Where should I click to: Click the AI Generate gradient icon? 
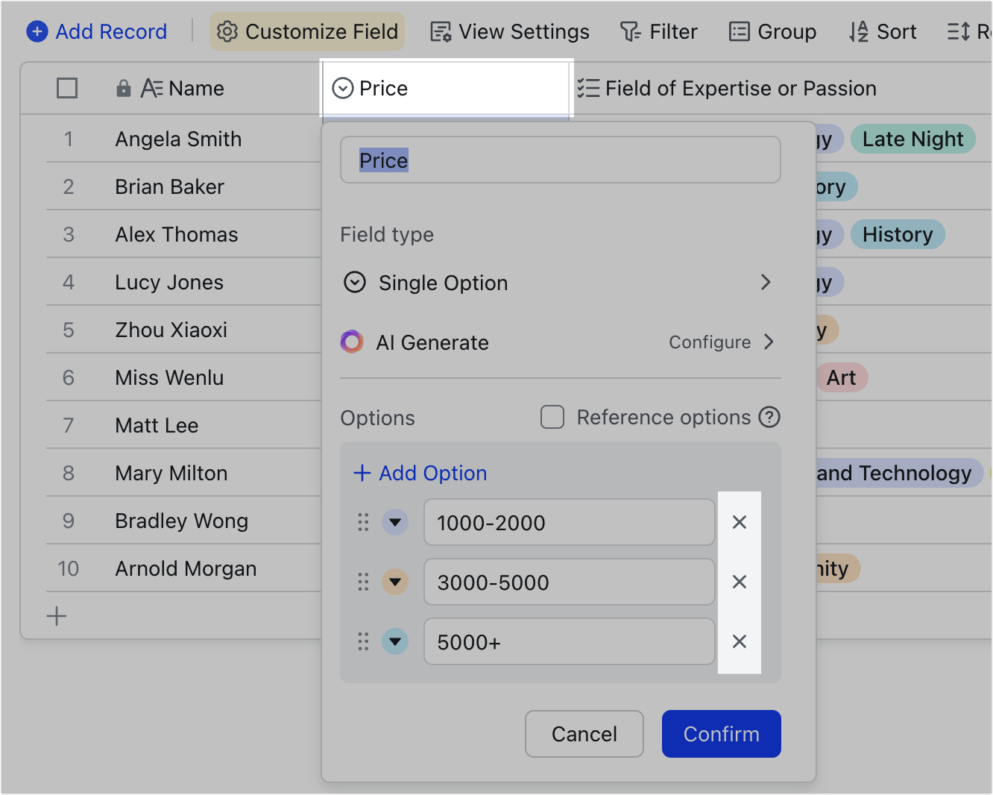pyautogui.click(x=351, y=342)
